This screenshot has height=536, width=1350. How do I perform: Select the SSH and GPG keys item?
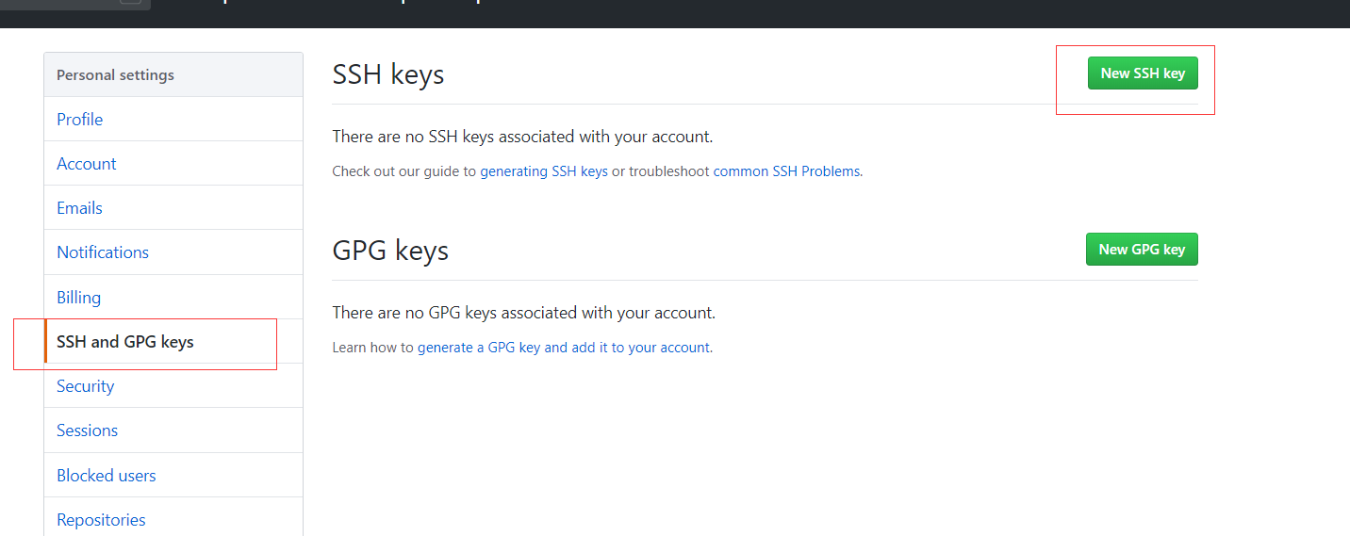125,342
